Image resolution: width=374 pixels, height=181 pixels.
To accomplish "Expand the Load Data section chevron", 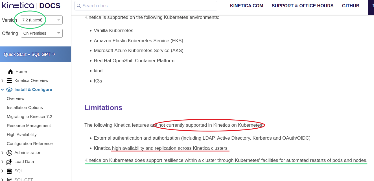I will click(3, 162).
